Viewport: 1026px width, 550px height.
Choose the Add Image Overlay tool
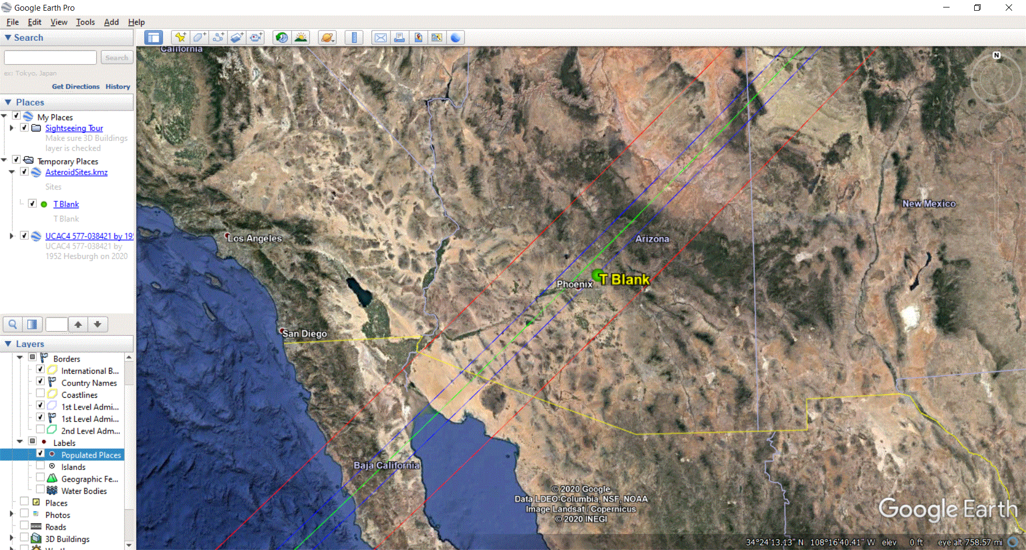click(x=237, y=37)
